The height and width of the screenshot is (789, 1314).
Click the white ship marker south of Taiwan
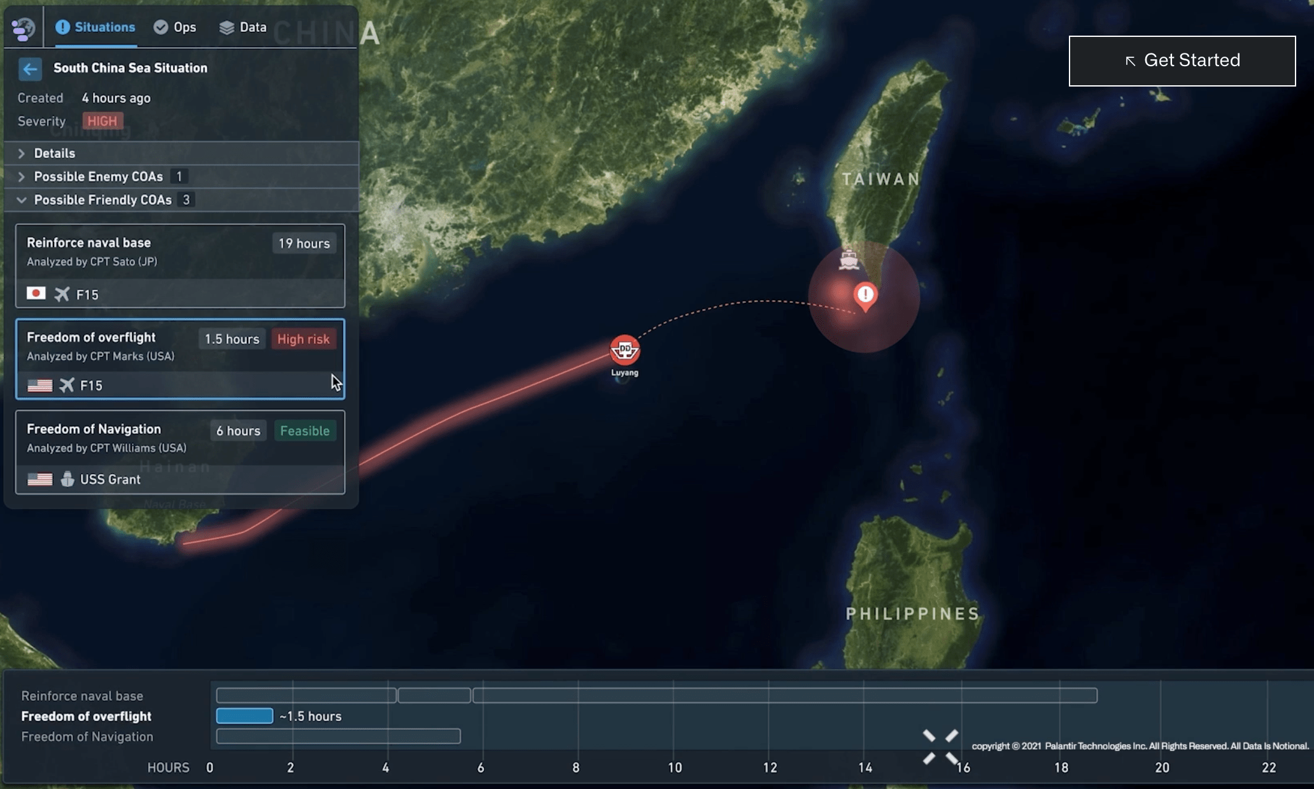(849, 260)
